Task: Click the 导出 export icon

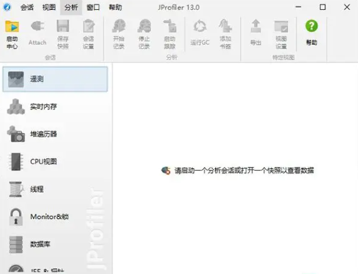Action: point(256,26)
